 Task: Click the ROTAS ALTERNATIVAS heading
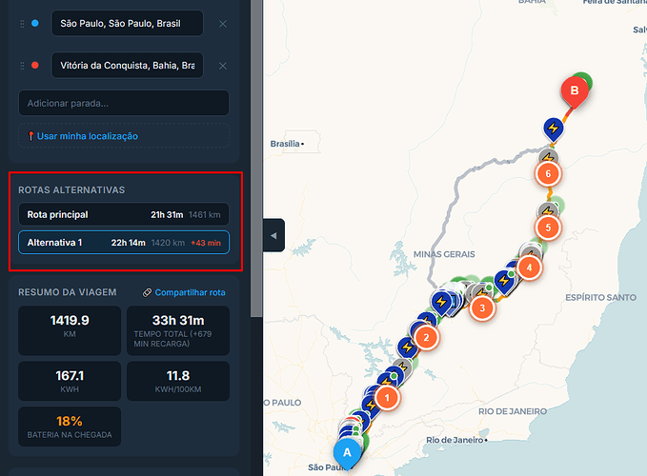click(x=71, y=190)
